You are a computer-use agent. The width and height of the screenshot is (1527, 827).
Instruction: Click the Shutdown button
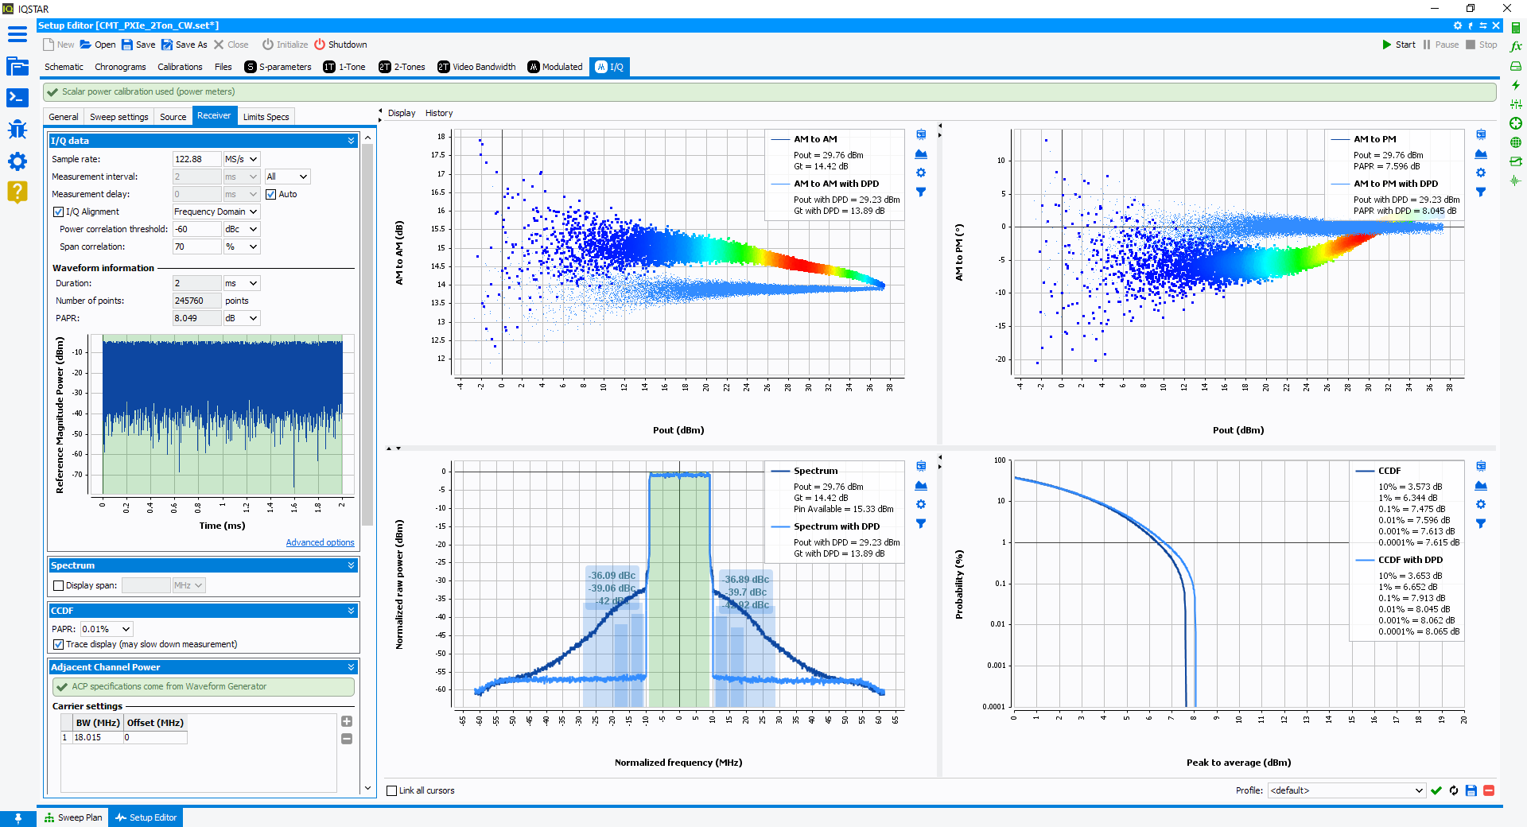340,45
